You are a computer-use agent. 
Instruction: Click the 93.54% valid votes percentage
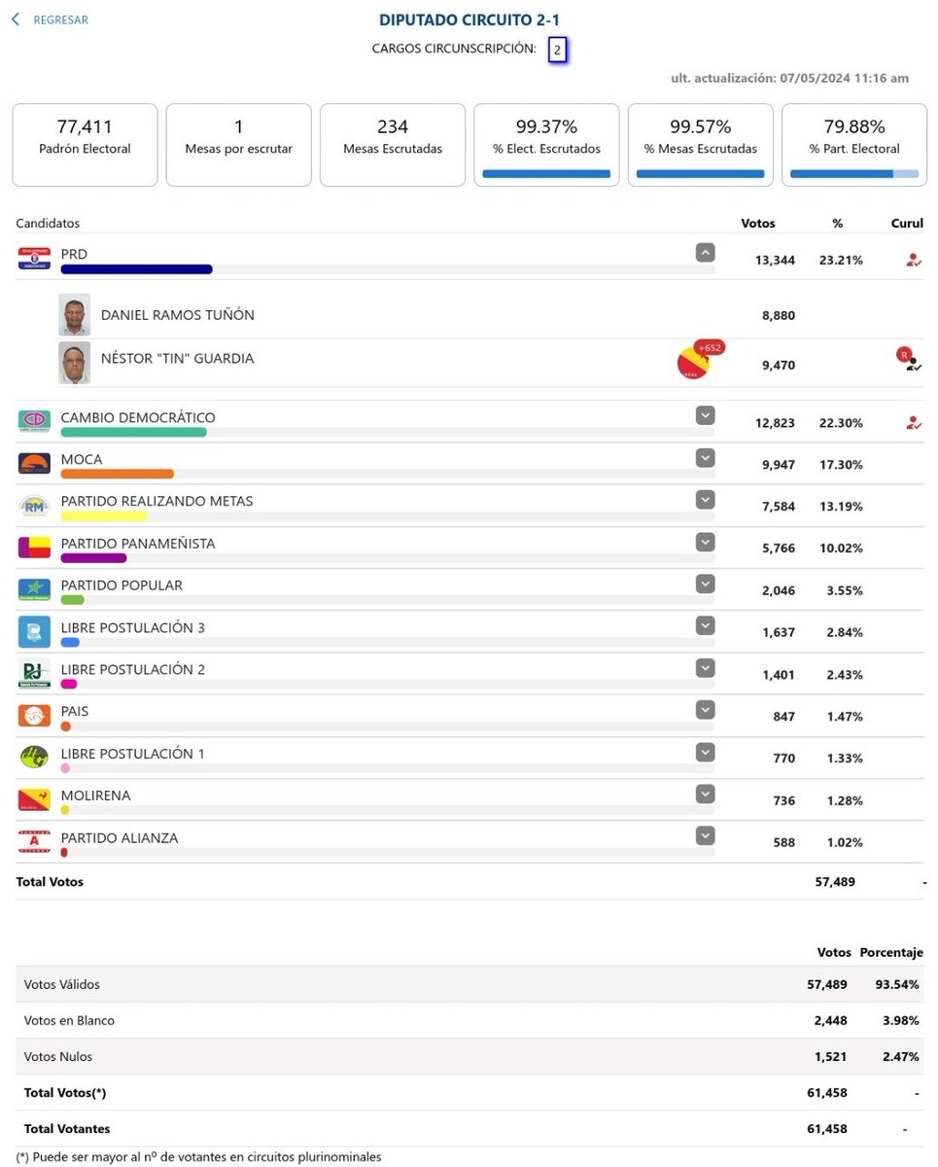[897, 984]
